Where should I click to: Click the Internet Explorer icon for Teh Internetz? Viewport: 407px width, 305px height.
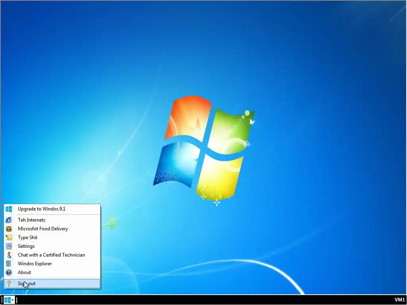pos(9,220)
